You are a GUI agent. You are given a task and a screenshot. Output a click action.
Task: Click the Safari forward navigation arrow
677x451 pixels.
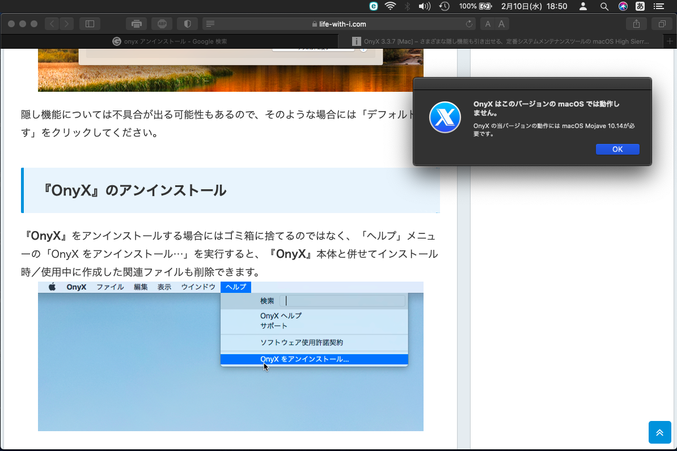(67, 24)
